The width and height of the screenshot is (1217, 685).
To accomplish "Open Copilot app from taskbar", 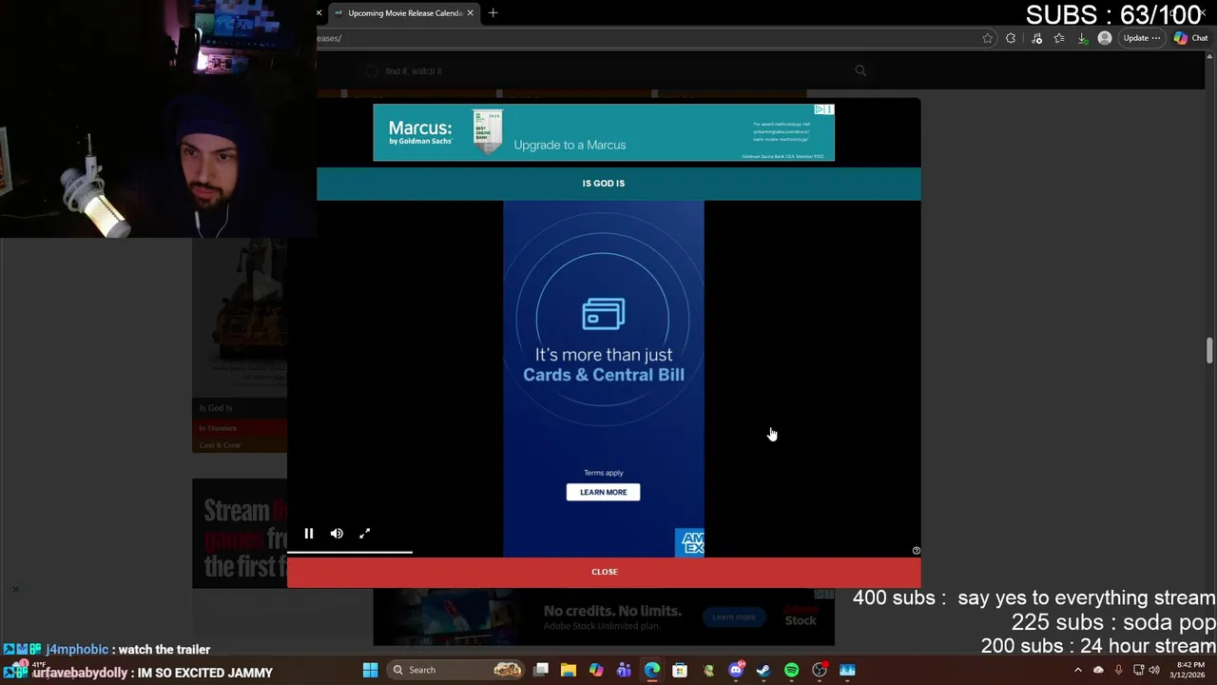I will [596, 670].
